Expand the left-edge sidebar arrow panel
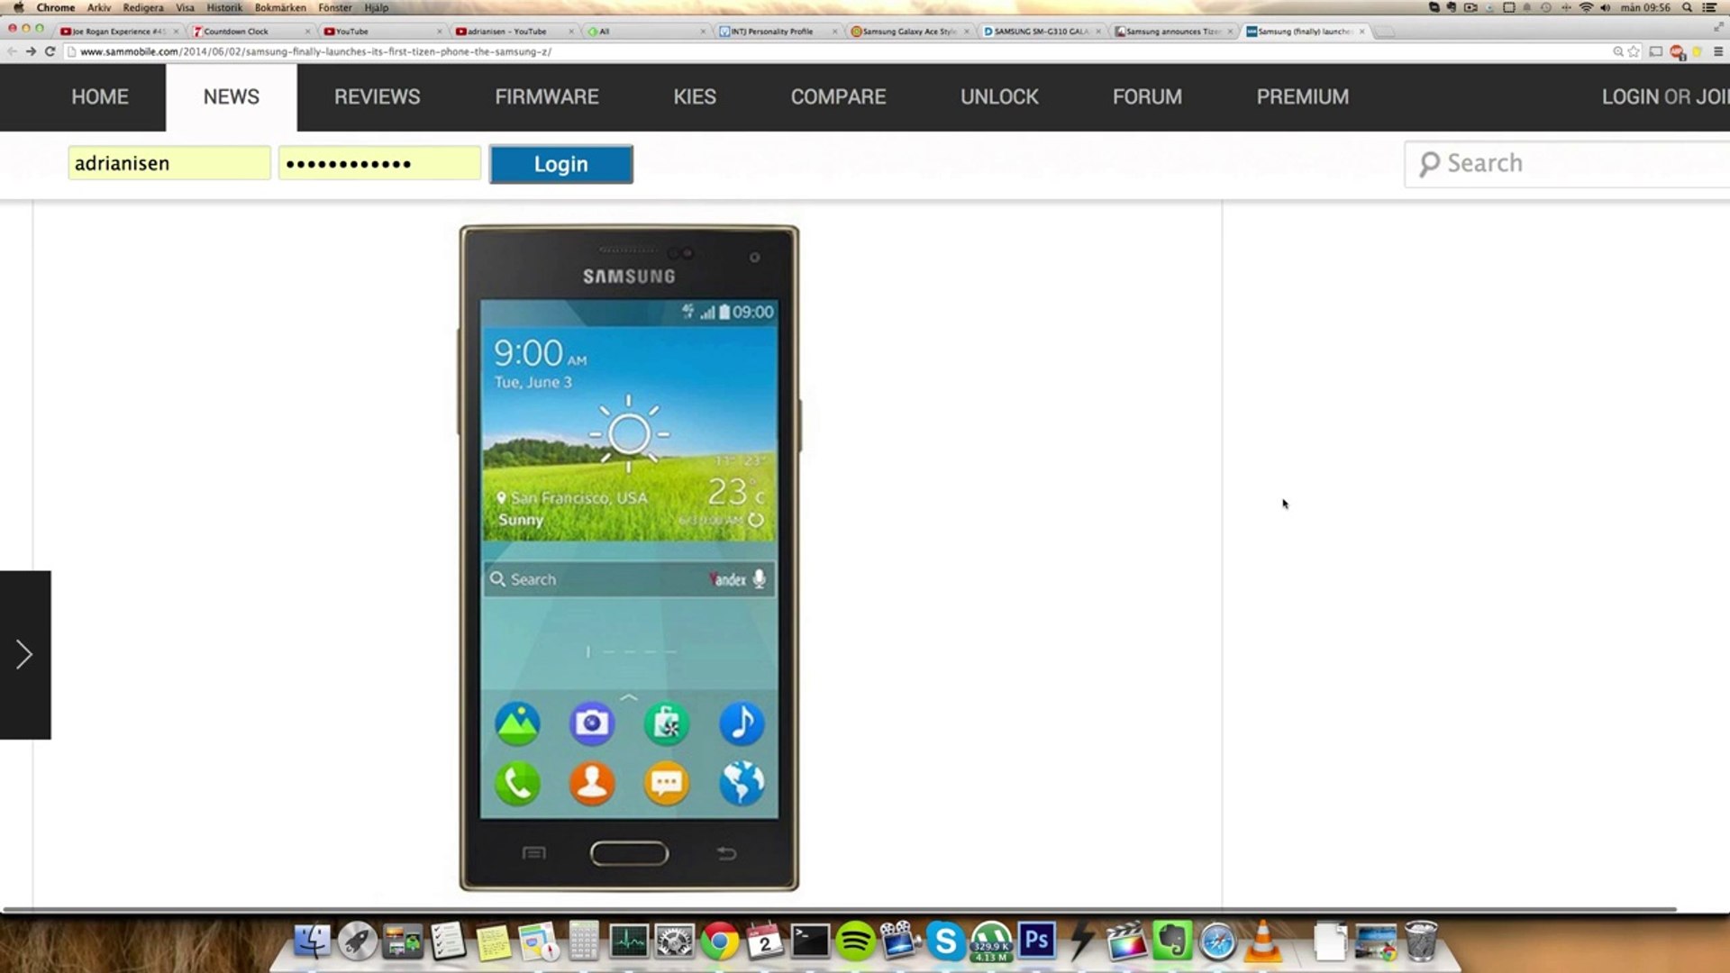The width and height of the screenshot is (1730, 973). (x=24, y=655)
